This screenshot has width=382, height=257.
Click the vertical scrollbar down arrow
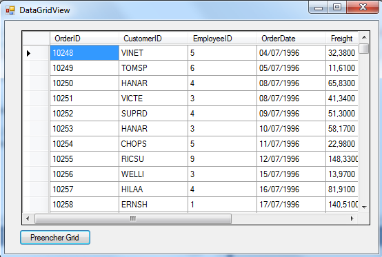364,207
